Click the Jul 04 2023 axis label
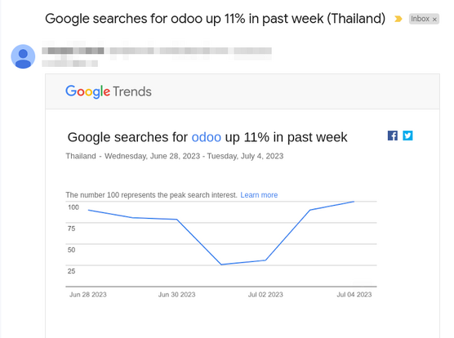 pos(354,295)
